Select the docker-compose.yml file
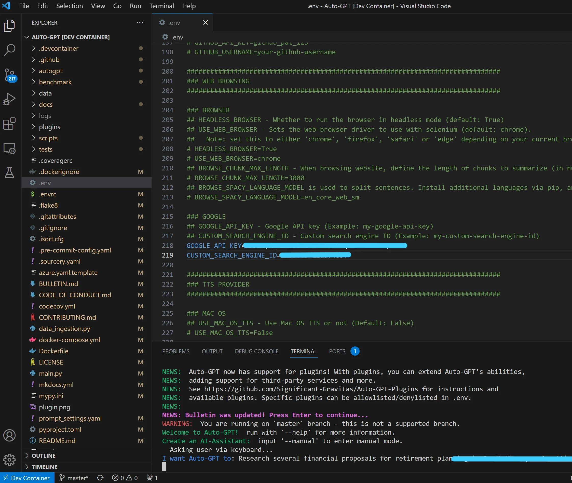This screenshot has width=572, height=483. click(70, 340)
